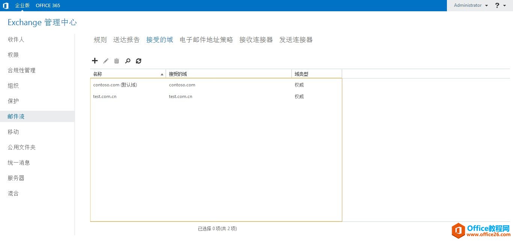513x241 pixels.
Task: Open the 电子邮件地址策略 tab
Action: [206, 39]
